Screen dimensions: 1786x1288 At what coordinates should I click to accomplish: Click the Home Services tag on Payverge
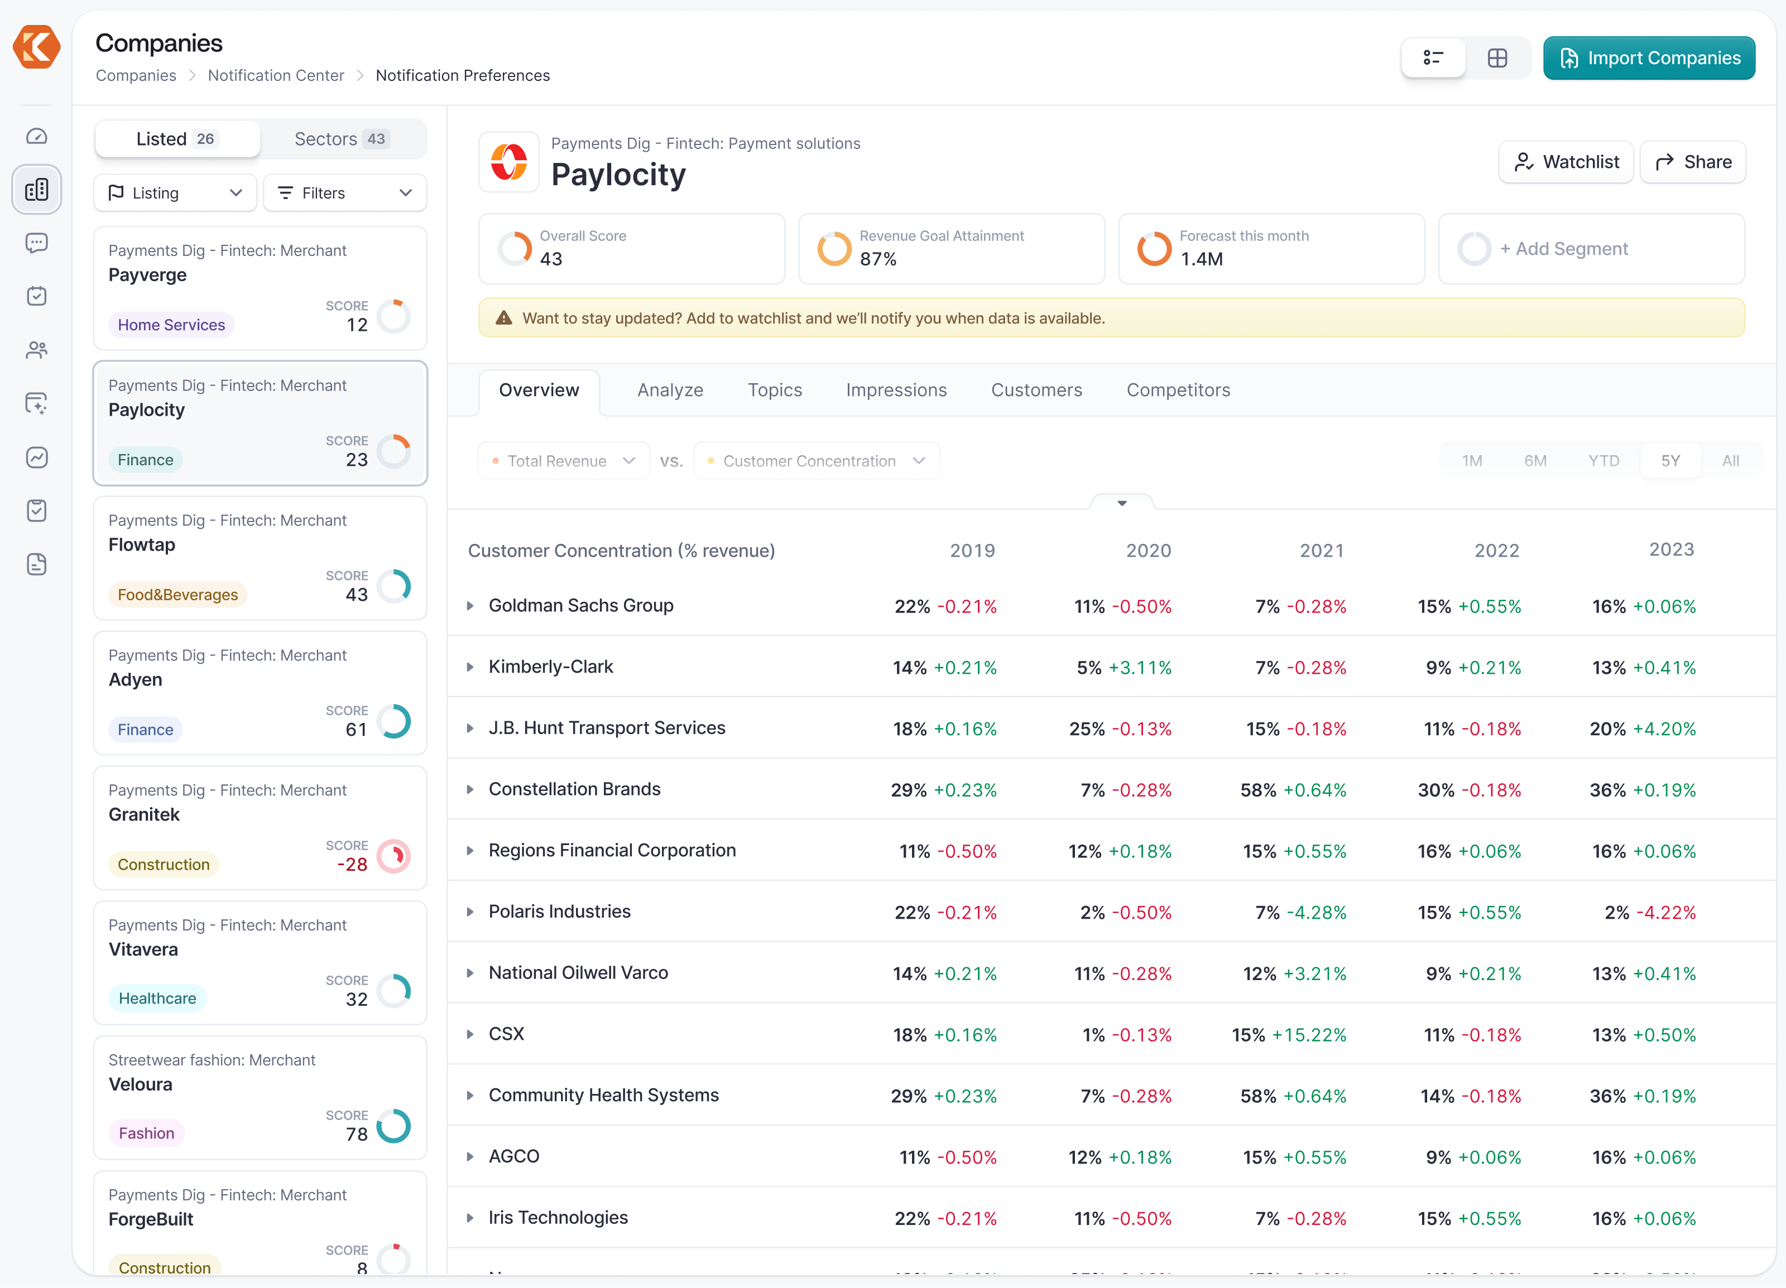tap(171, 325)
